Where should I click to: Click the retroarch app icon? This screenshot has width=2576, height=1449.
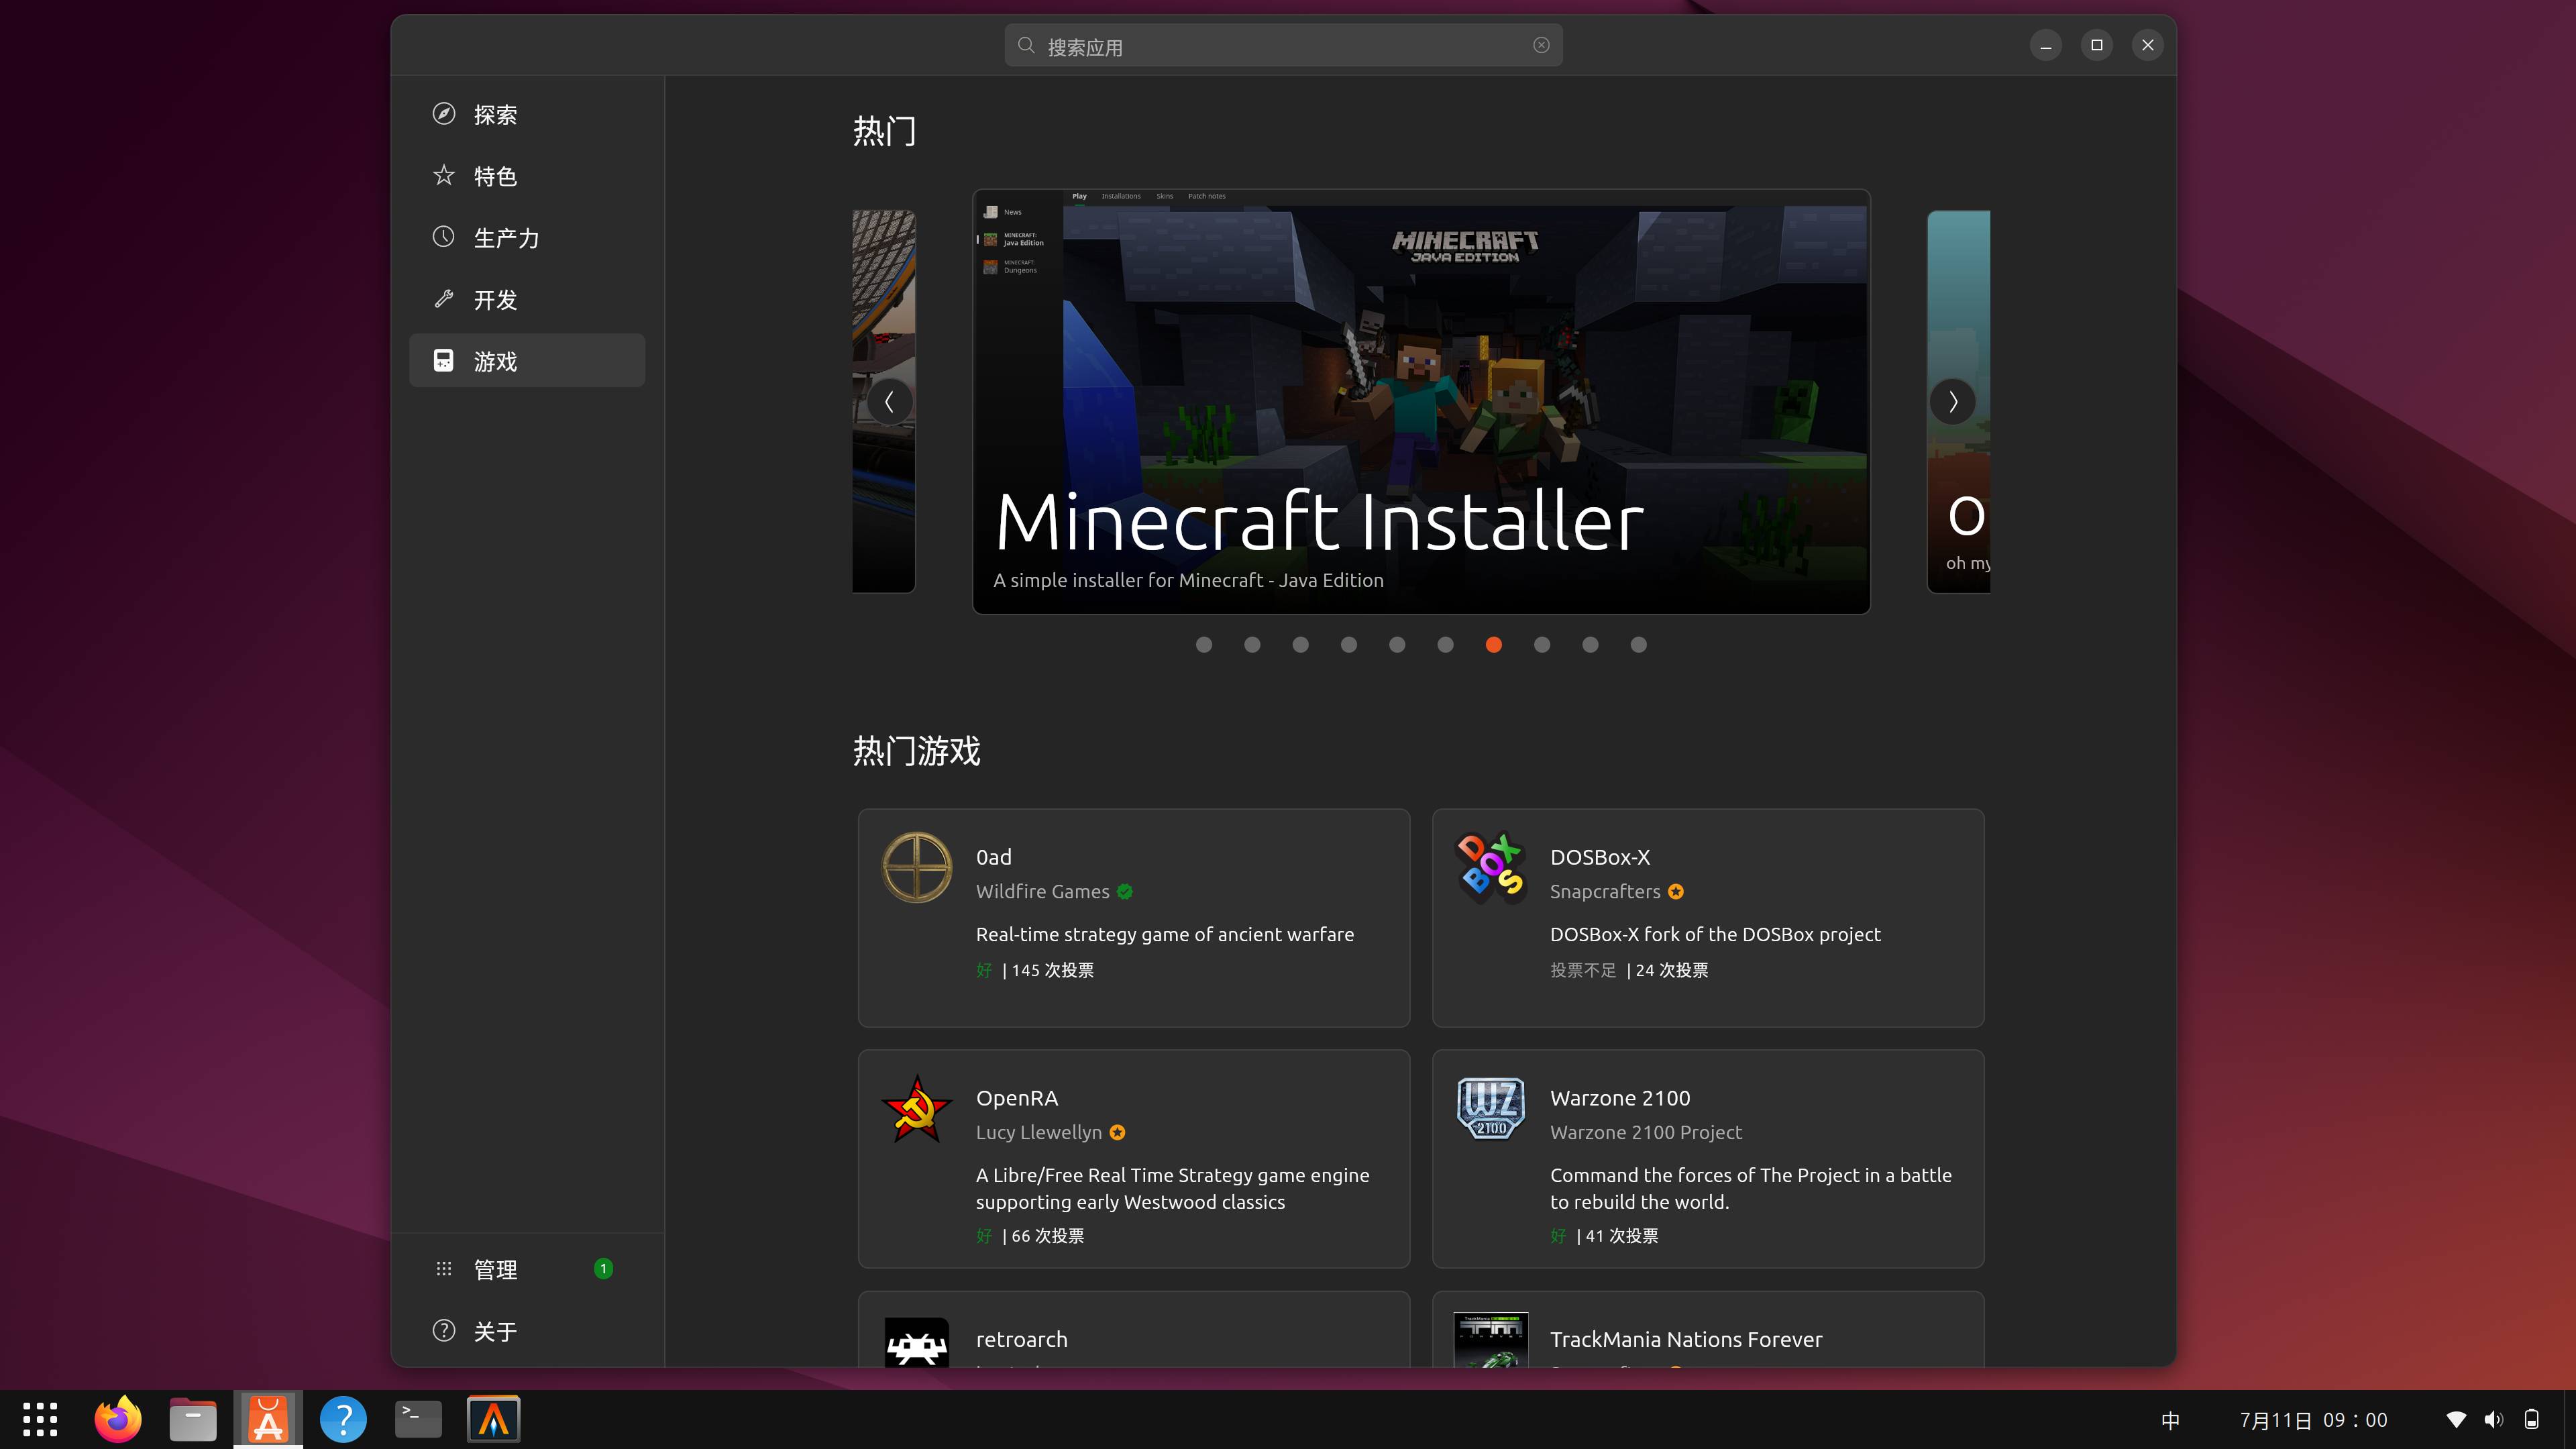click(x=916, y=1342)
